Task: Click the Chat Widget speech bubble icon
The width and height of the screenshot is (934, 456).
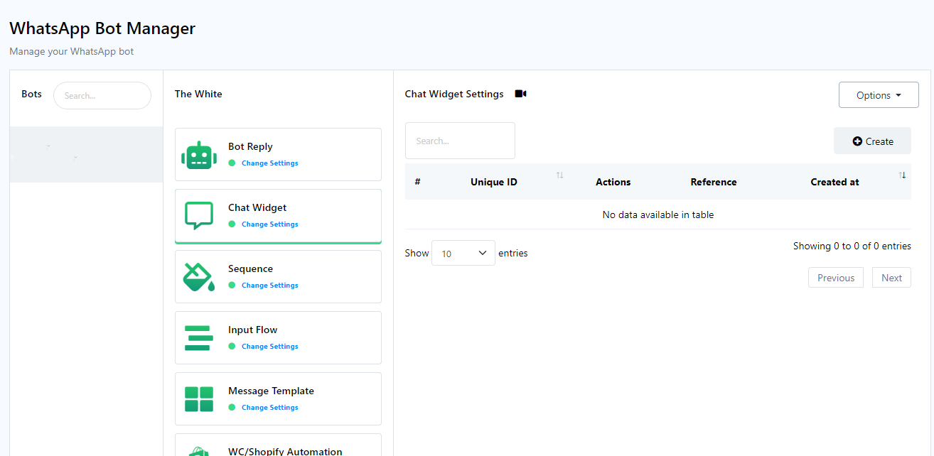Action: click(199, 216)
